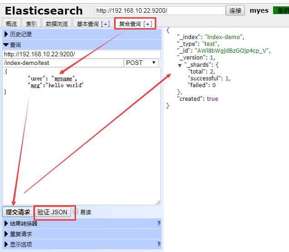Open the 基本查询 tab
Viewport: 289px width, 252px height.
point(87,24)
